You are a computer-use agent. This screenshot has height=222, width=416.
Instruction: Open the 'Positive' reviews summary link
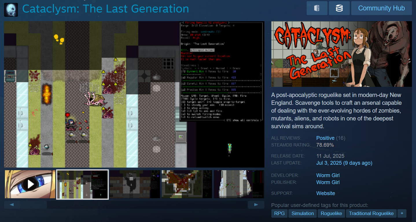[325, 138]
